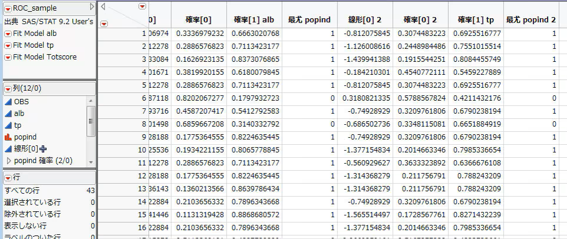
Task: Select the 確率[1] tp column header
Action: point(476,20)
